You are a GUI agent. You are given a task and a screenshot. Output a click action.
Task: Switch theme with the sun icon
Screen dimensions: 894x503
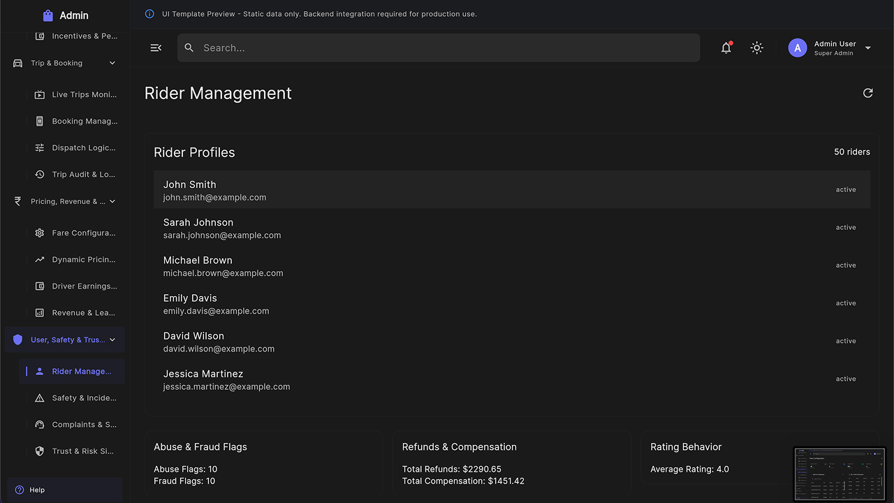coord(756,48)
